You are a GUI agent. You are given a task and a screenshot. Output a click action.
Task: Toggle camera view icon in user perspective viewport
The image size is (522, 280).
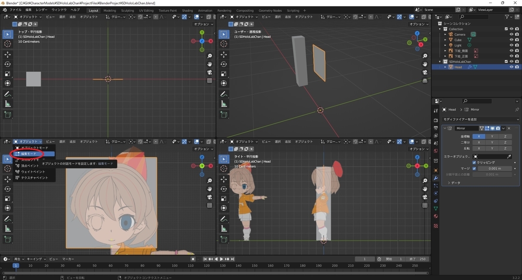tap(425, 72)
